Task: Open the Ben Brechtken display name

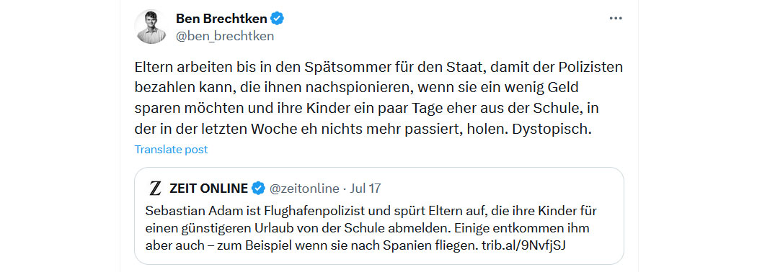Action: click(x=221, y=19)
